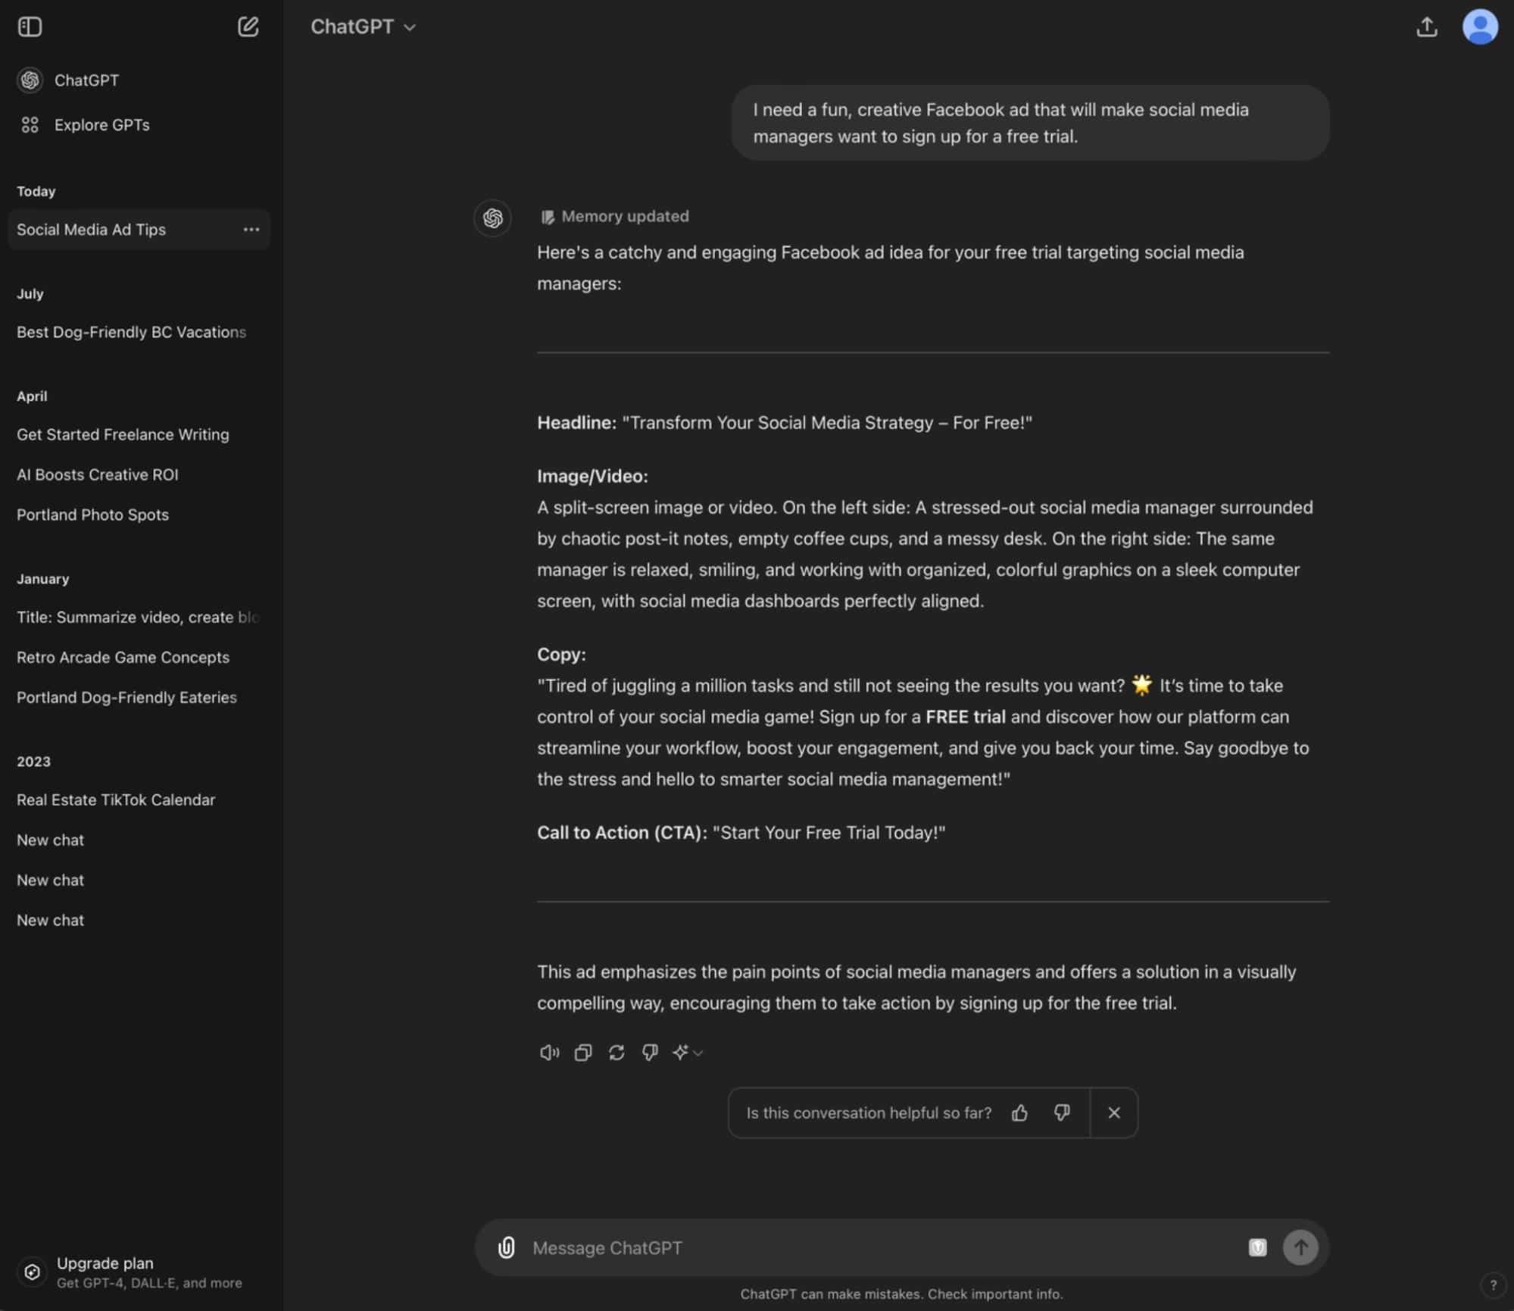Attach a file with the paperclip icon
Image resolution: width=1514 pixels, height=1311 pixels.
point(505,1247)
